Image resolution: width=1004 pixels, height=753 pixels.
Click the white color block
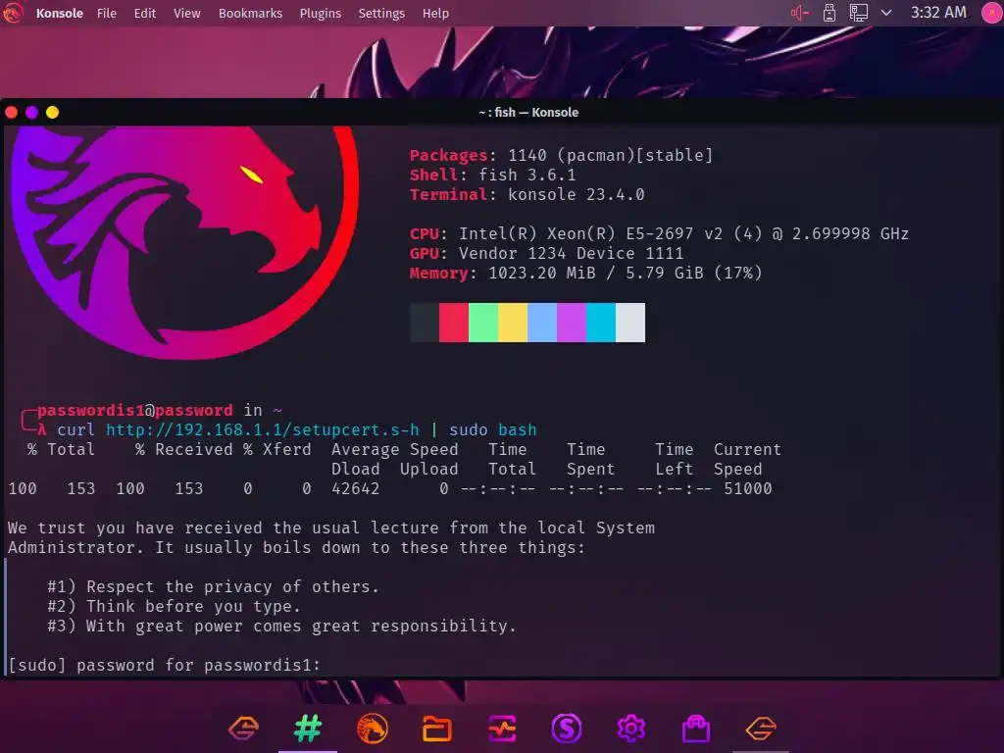tap(630, 323)
